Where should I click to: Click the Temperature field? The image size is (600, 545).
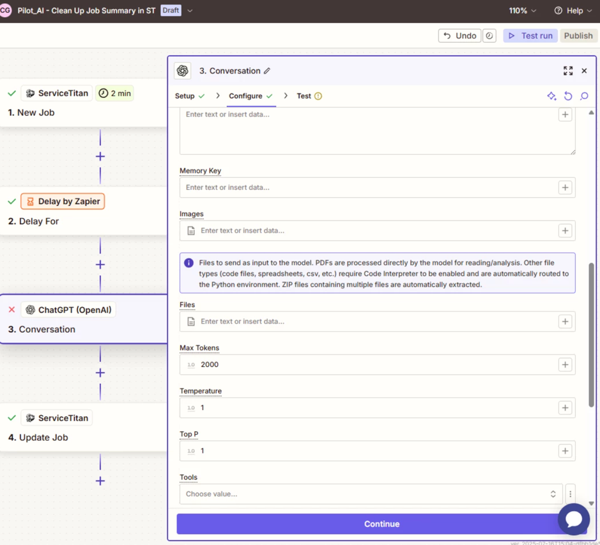pyautogui.click(x=377, y=407)
